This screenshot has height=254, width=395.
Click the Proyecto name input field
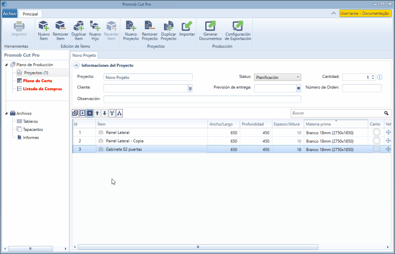148,77
